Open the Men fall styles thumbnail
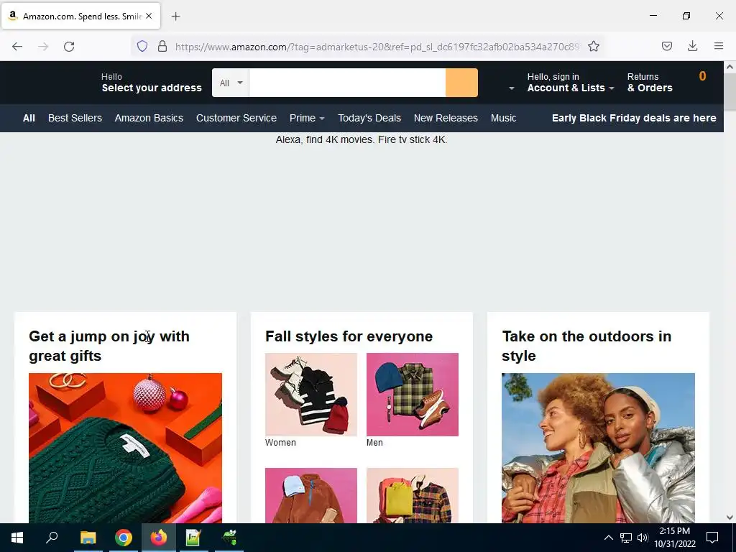The width and height of the screenshot is (736, 552). (412, 395)
